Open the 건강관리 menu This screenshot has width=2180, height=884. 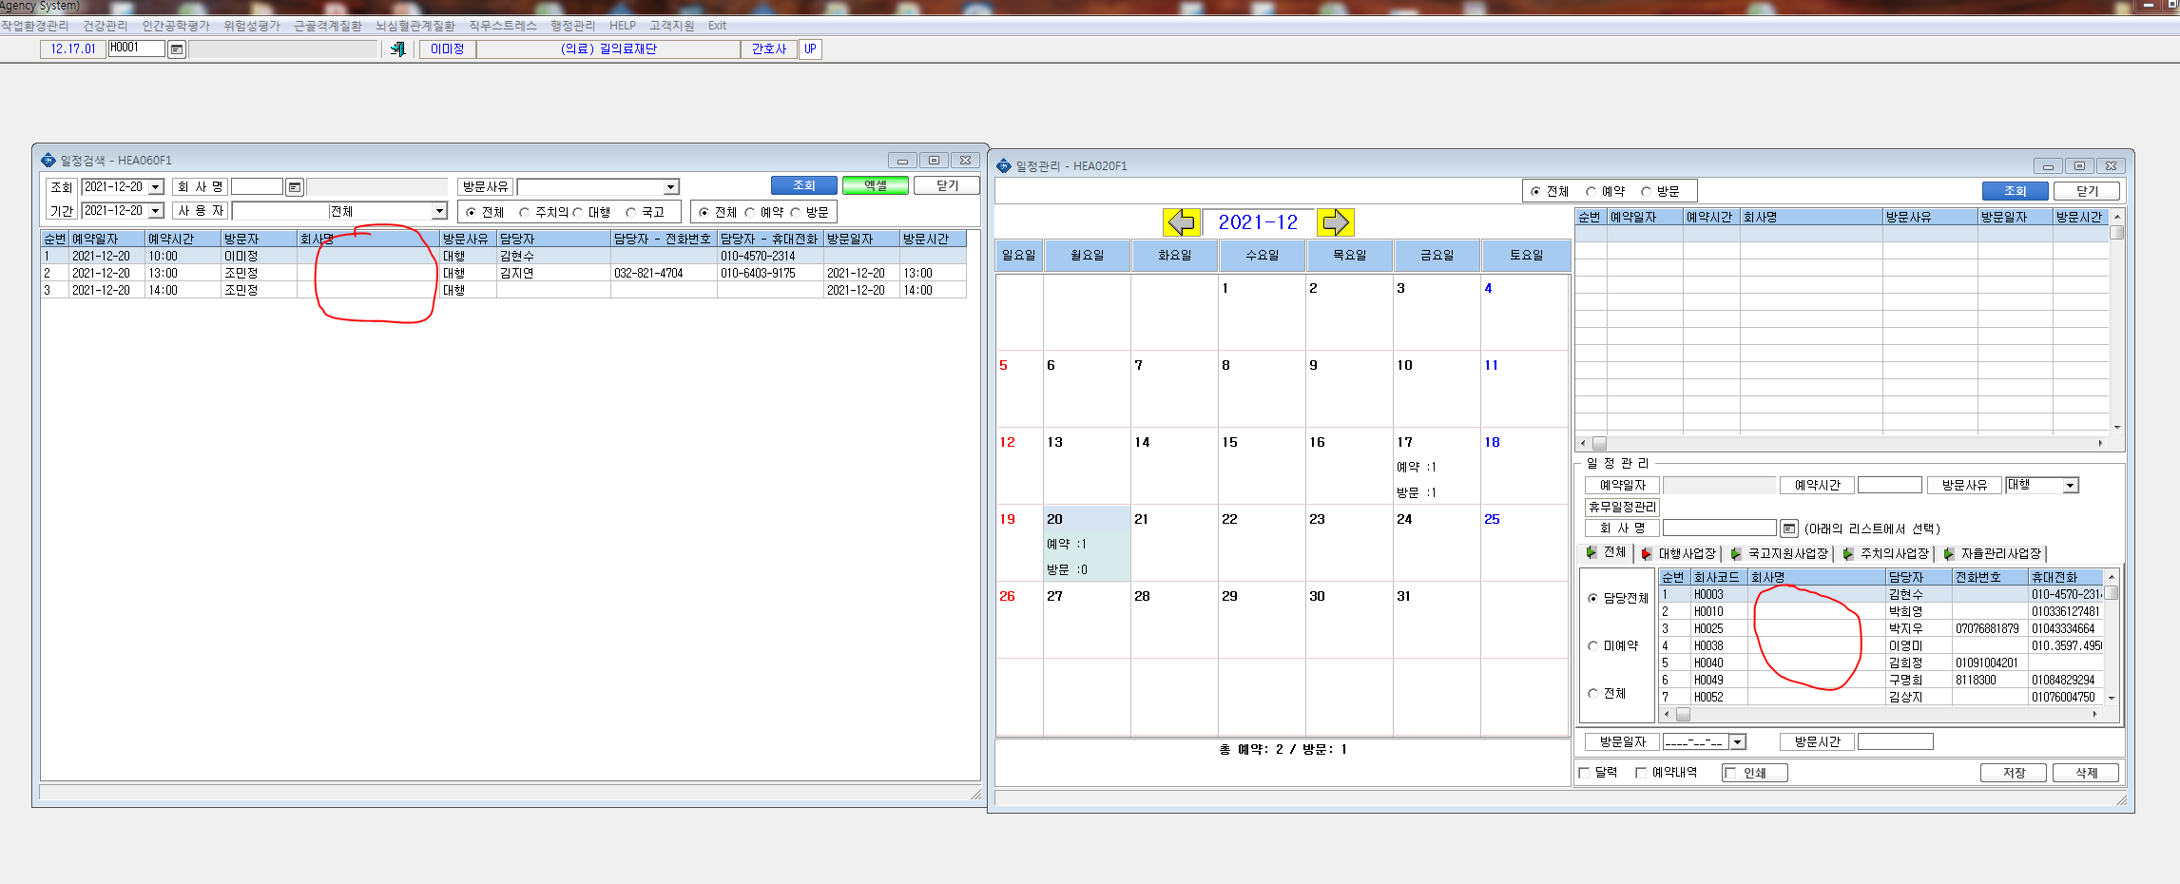pos(105,26)
